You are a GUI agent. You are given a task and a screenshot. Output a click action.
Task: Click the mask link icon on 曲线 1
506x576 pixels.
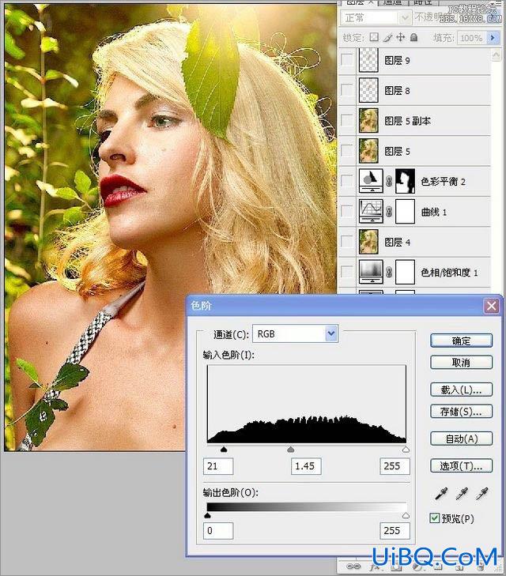389,212
